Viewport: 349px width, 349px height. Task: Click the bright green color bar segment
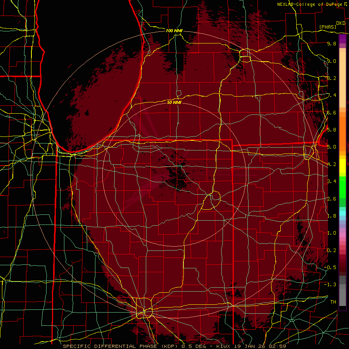pyautogui.click(x=342, y=187)
